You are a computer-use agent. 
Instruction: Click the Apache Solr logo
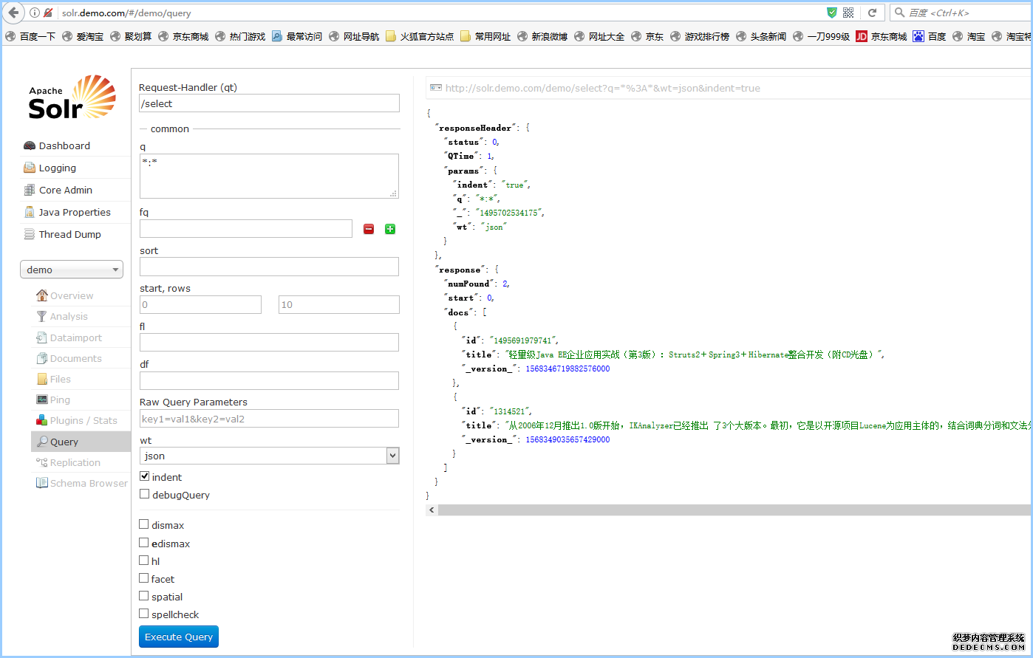point(72,97)
